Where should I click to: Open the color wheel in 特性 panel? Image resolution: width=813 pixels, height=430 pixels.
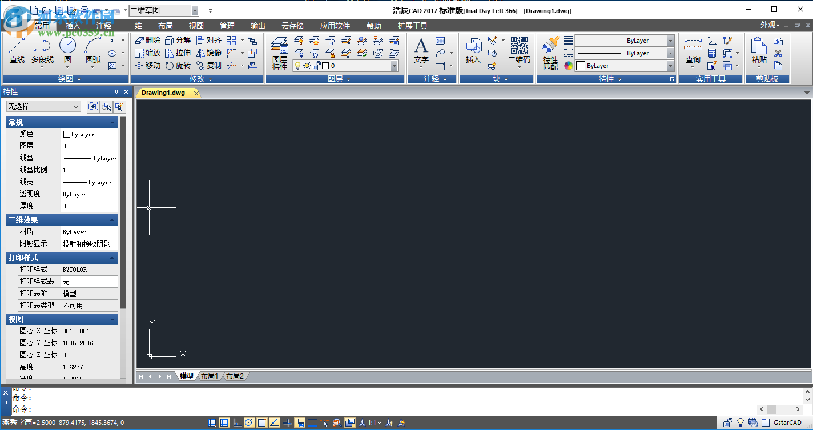point(568,66)
